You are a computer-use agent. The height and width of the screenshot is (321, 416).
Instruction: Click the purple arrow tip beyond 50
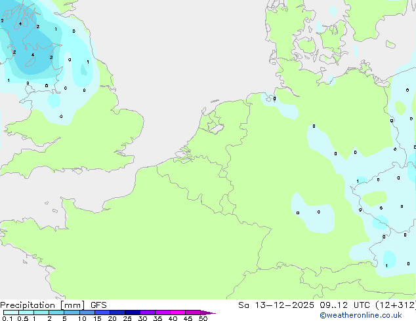coord(208,312)
